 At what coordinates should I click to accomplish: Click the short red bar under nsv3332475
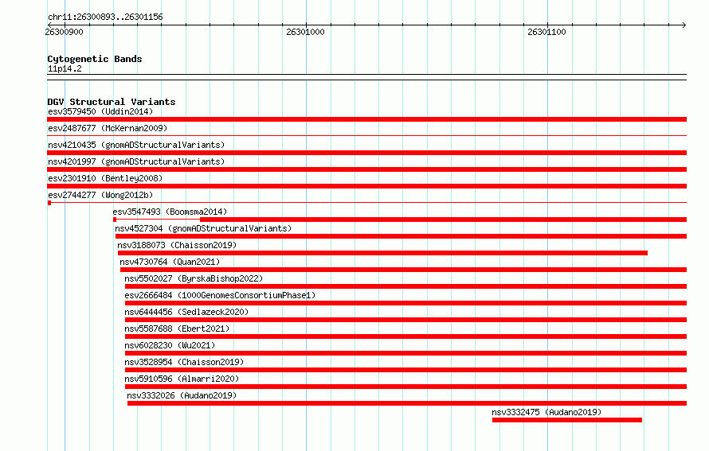pos(567,420)
